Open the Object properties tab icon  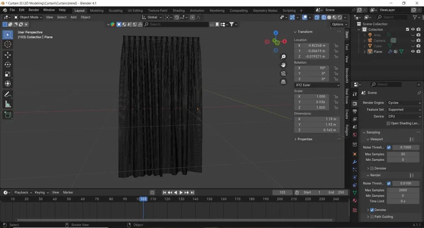[355, 154]
